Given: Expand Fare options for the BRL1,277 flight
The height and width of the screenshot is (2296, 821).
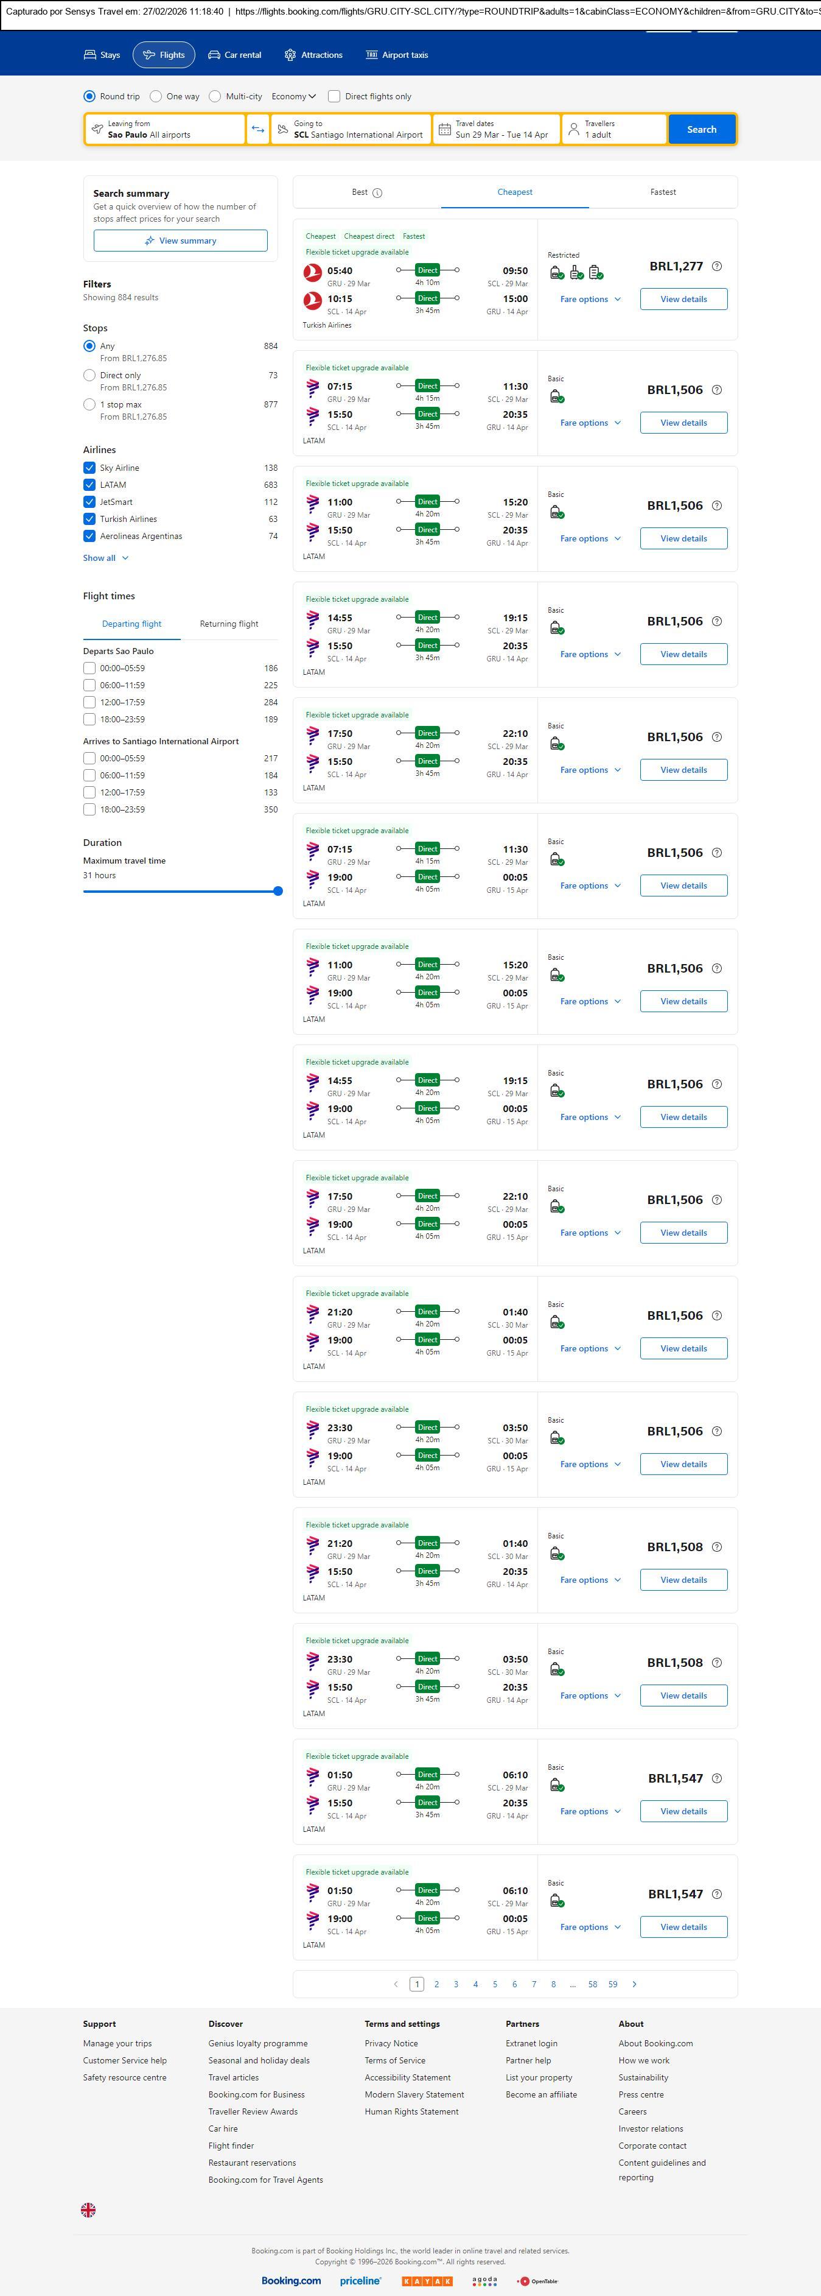Looking at the screenshot, I should pos(590,300).
